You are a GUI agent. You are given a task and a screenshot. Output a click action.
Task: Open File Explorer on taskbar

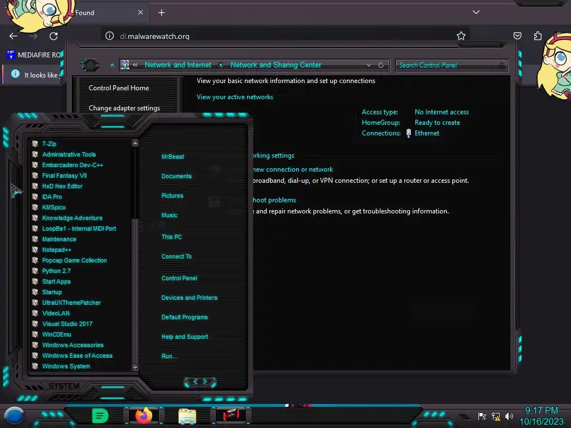[x=187, y=416]
